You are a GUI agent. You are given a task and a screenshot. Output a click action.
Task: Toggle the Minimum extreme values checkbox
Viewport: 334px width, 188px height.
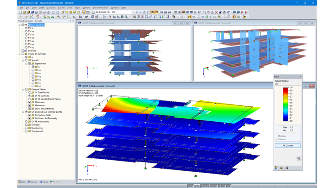[x=30, y=102]
